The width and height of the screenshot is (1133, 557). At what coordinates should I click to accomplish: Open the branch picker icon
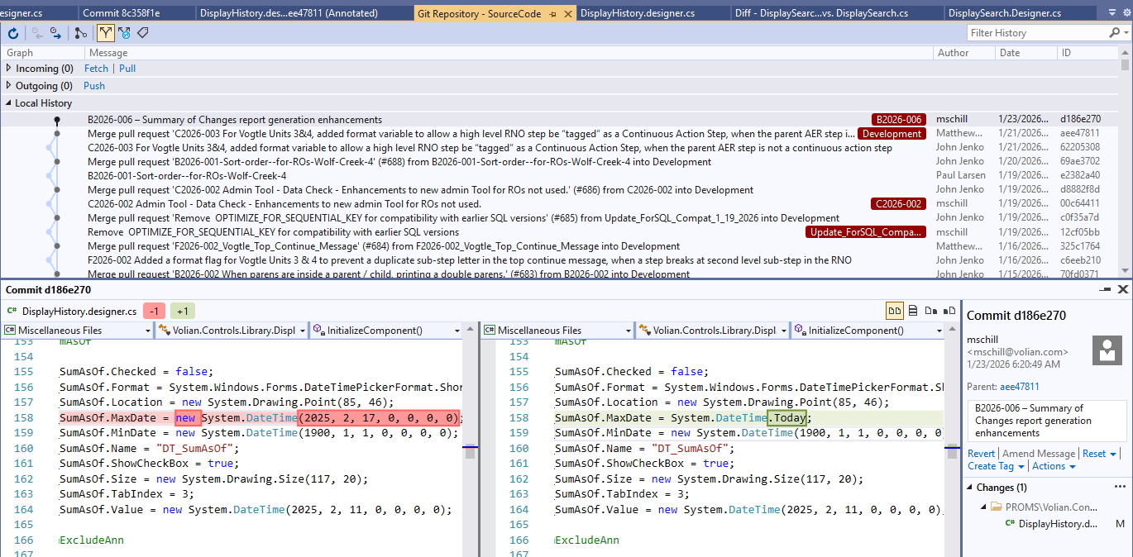pyautogui.click(x=80, y=33)
